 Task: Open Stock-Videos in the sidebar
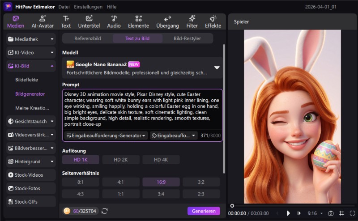pyautogui.click(x=31, y=175)
